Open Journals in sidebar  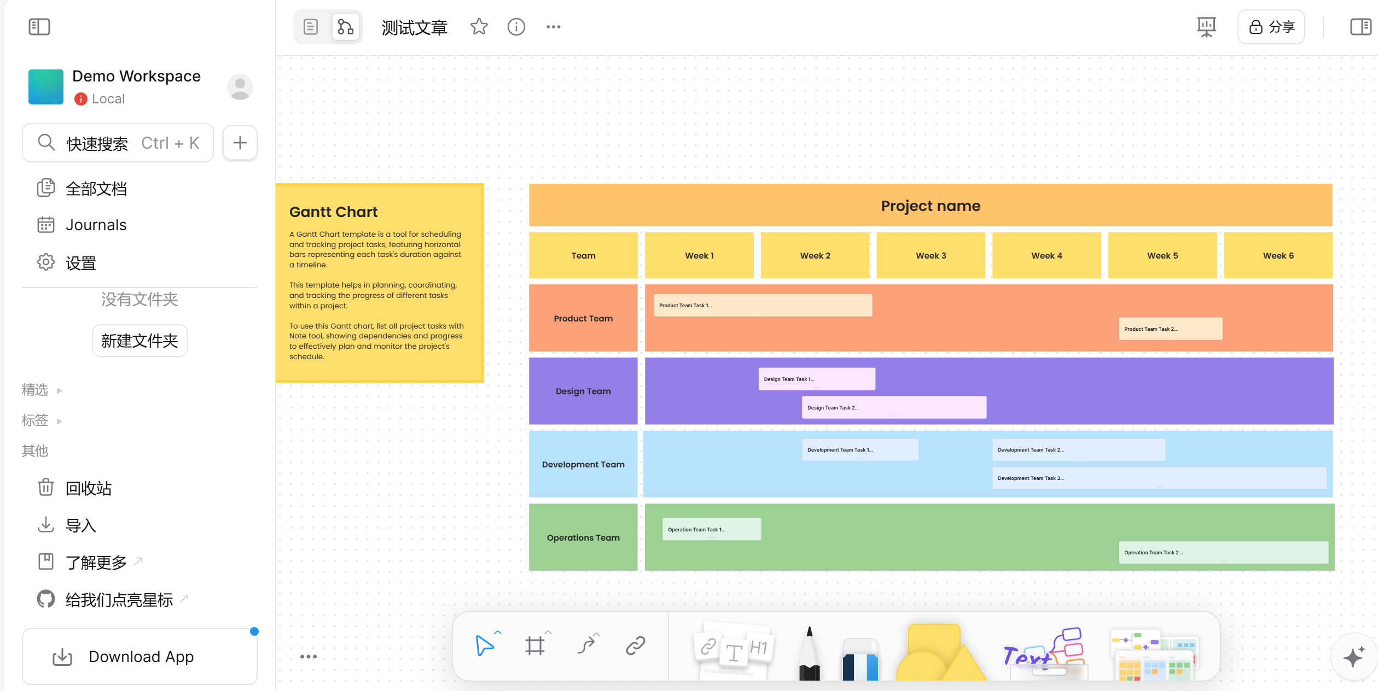[96, 225]
